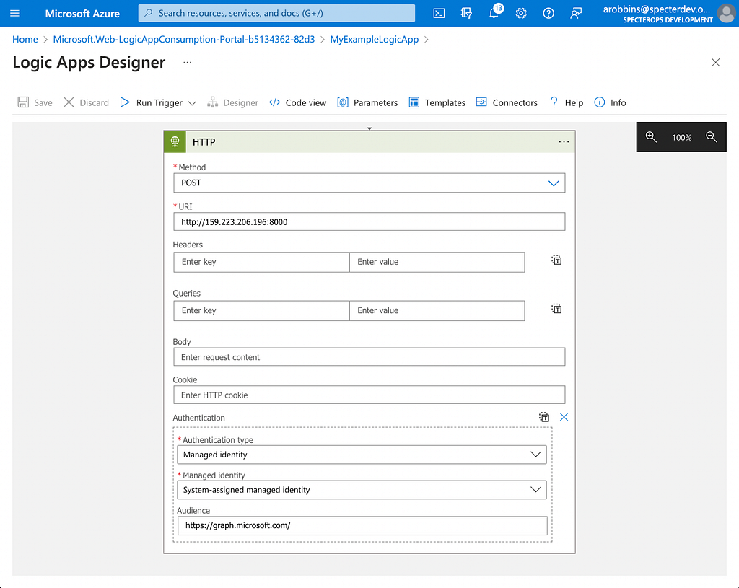The image size is (739, 588).
Task: Switch to Code view
Action: [x=297, y=102]
